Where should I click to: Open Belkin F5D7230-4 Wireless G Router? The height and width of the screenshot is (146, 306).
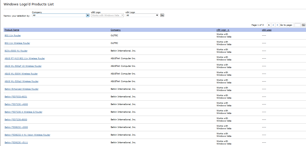(x=24, y=112)
